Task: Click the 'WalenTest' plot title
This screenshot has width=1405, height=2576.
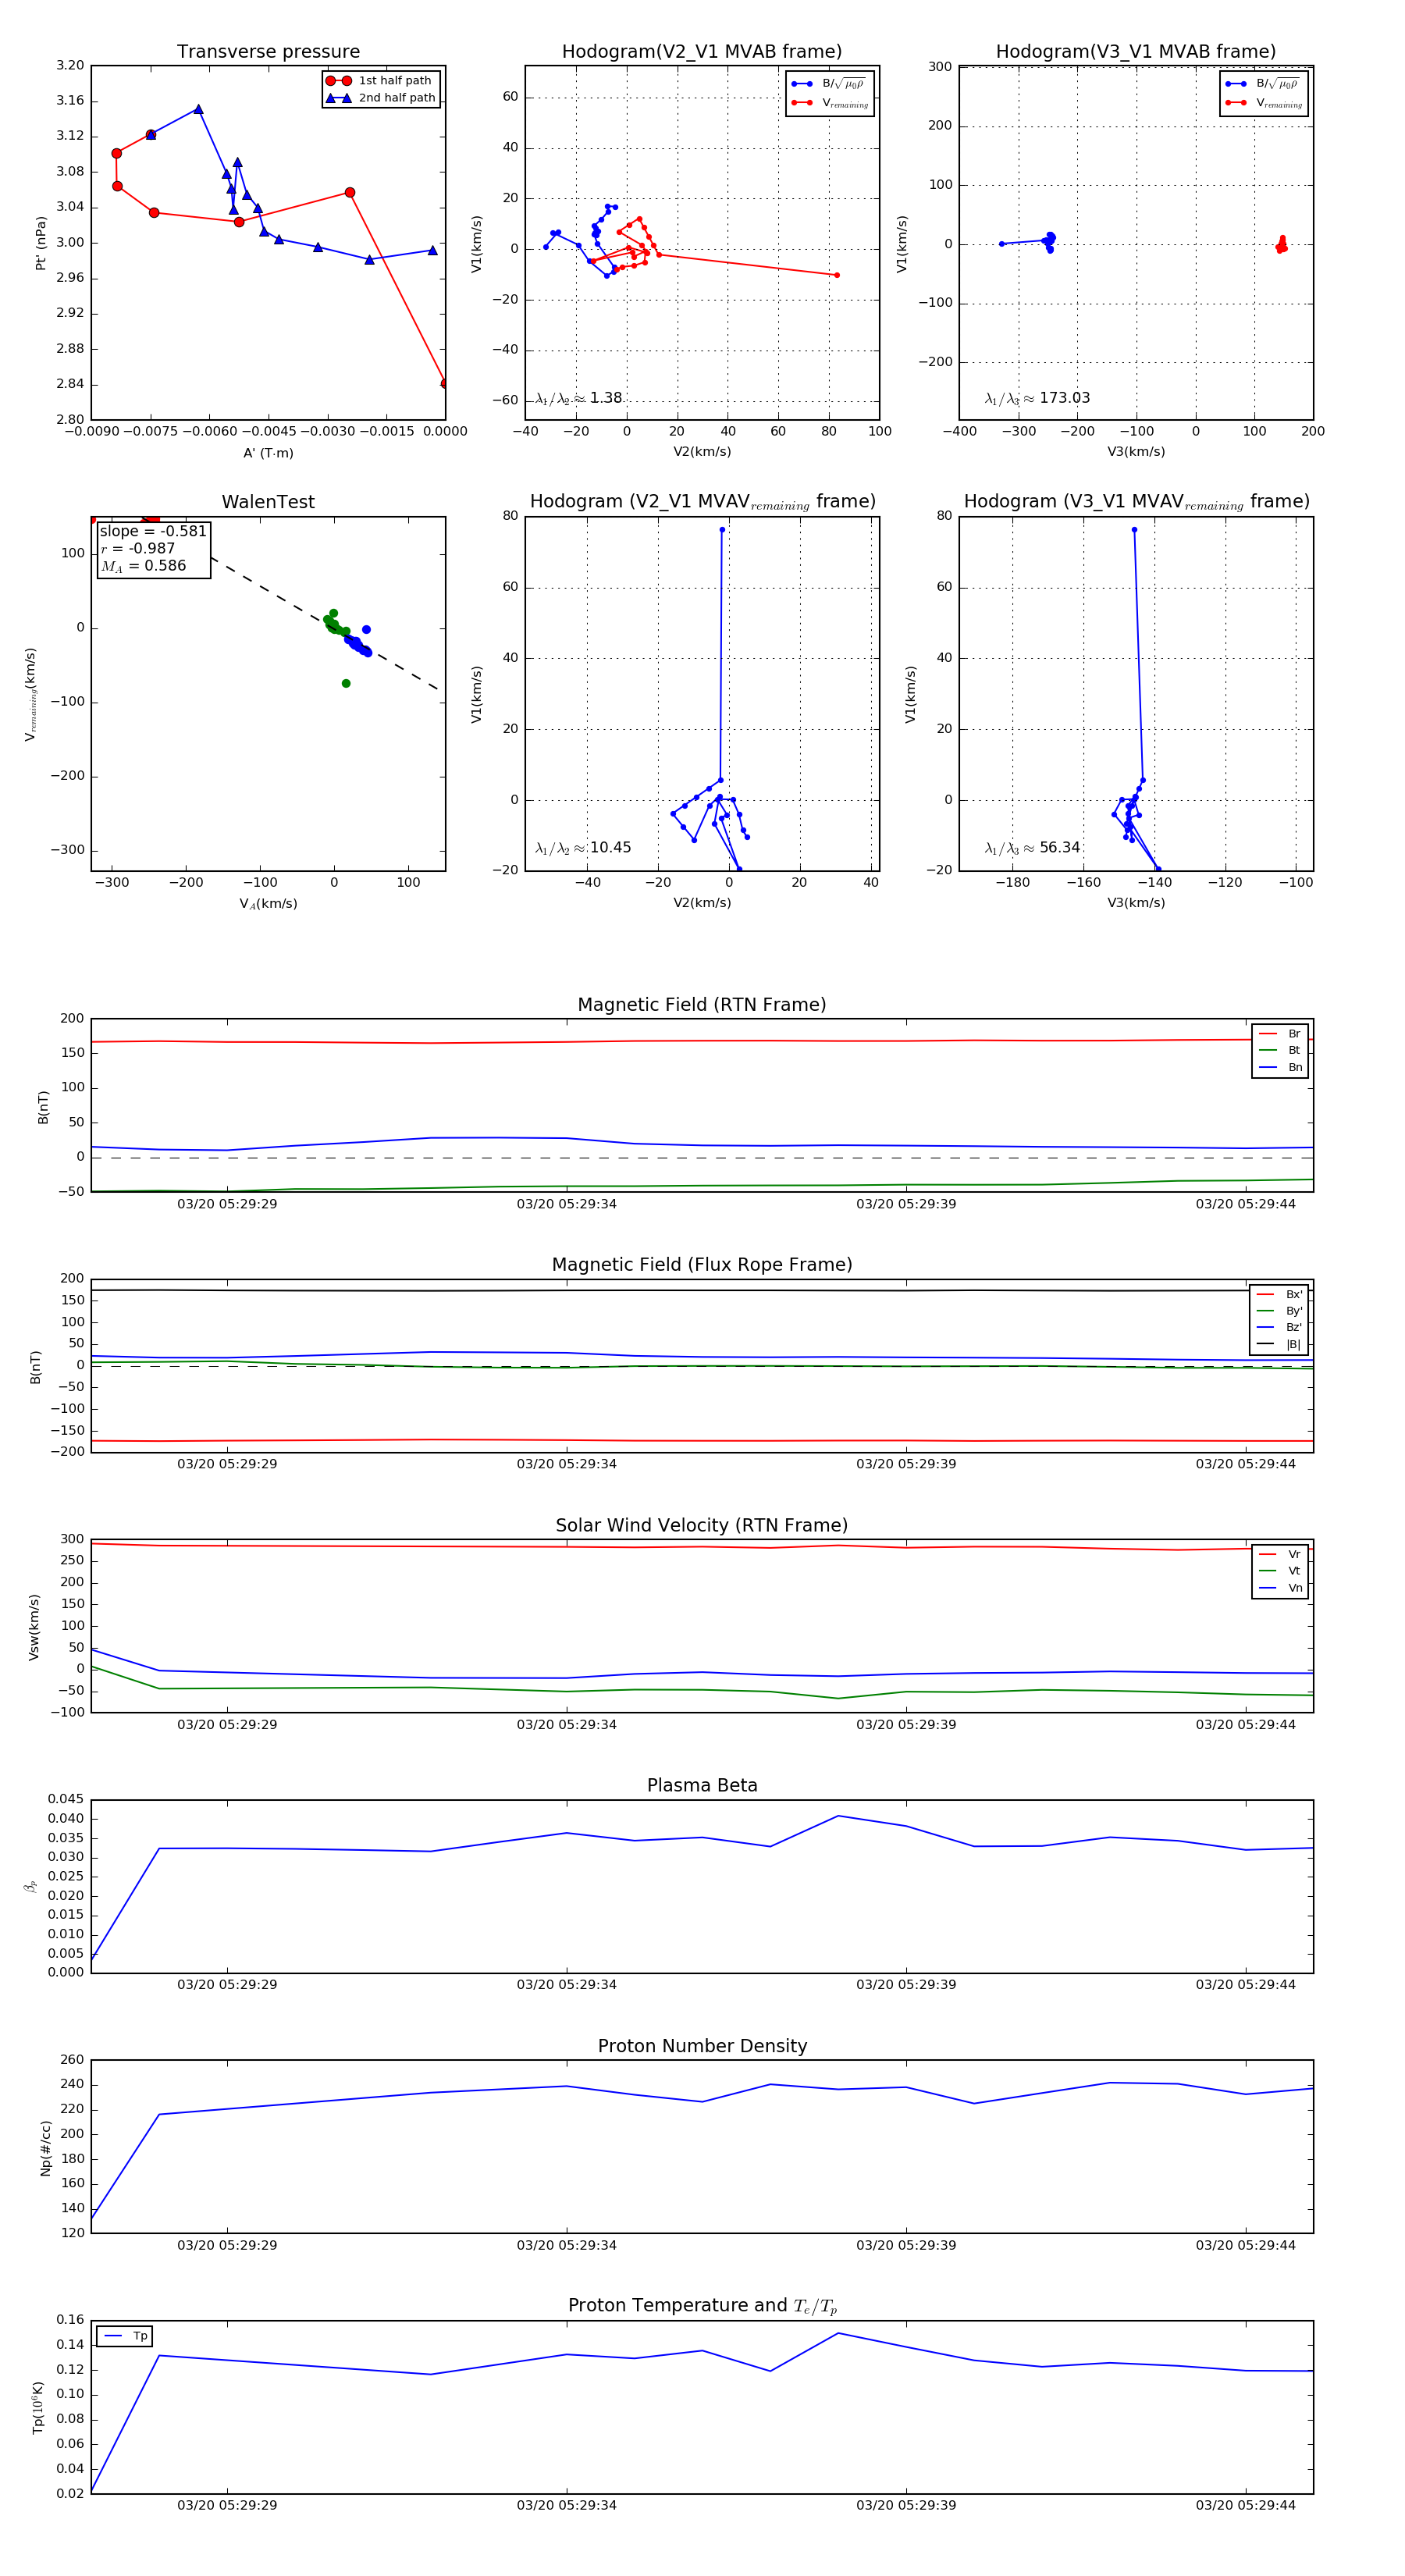Action: pos(268,502)
